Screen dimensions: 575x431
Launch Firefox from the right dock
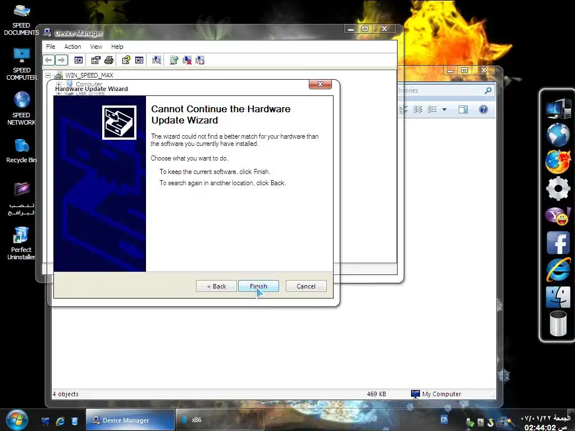(558, 161)
